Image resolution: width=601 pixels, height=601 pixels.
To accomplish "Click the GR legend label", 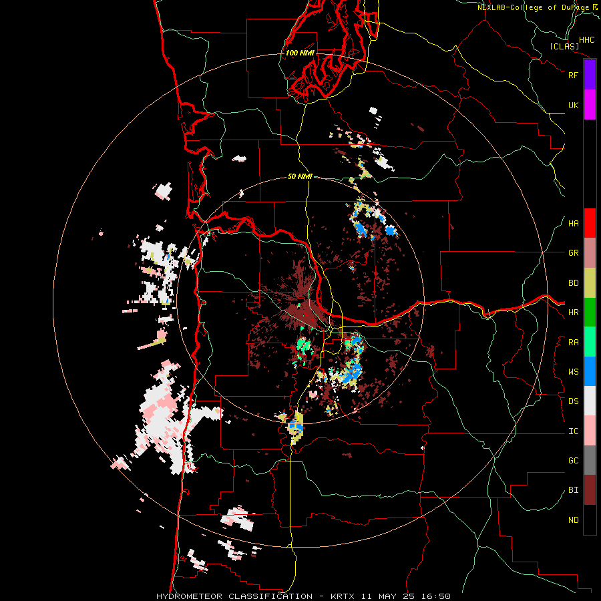I will [x=573, y=253].
